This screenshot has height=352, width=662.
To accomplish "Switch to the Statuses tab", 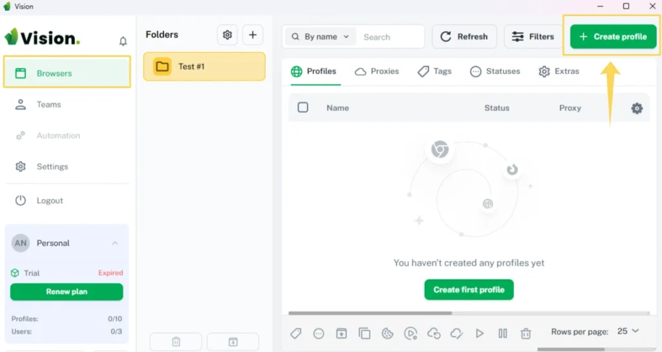I will click(x=495, y=71).
